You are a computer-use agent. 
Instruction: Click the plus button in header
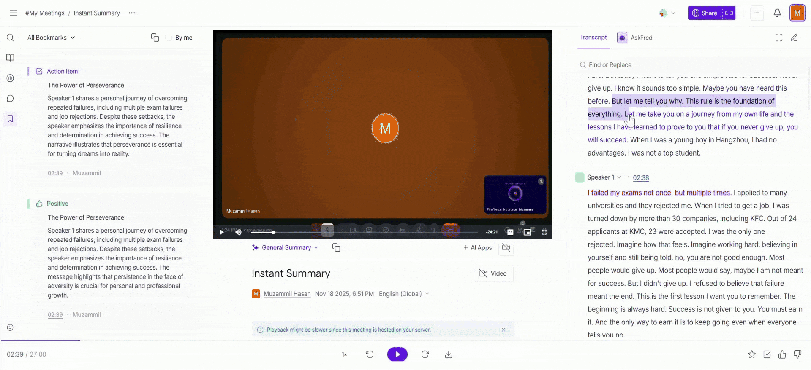[757, 13]
